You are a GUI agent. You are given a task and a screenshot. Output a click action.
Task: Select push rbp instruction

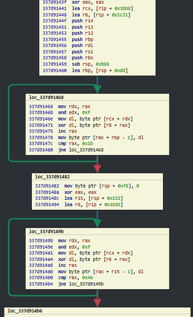click(68, 39)
